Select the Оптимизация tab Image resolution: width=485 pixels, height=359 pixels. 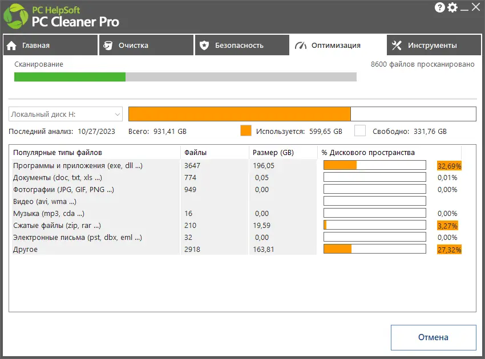338,45
